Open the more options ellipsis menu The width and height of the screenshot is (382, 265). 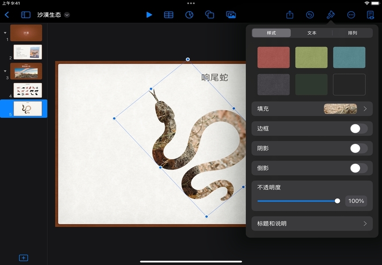pos(351,15)
